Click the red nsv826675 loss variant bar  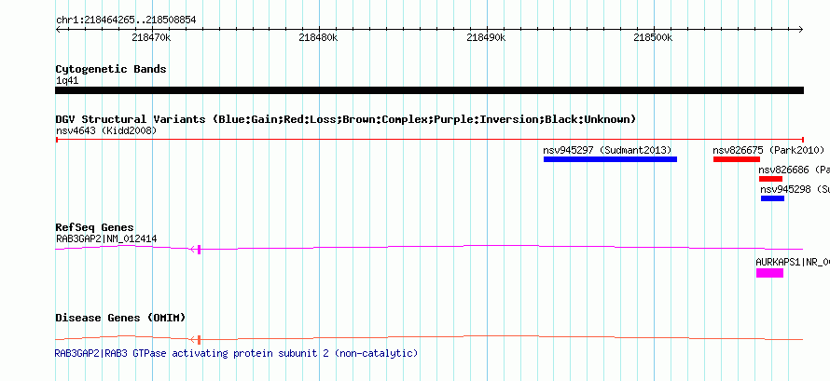[x=737, y=159]
